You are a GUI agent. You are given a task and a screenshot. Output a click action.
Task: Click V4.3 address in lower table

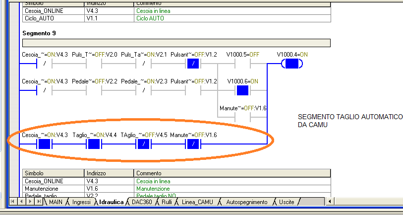(109, 181)
